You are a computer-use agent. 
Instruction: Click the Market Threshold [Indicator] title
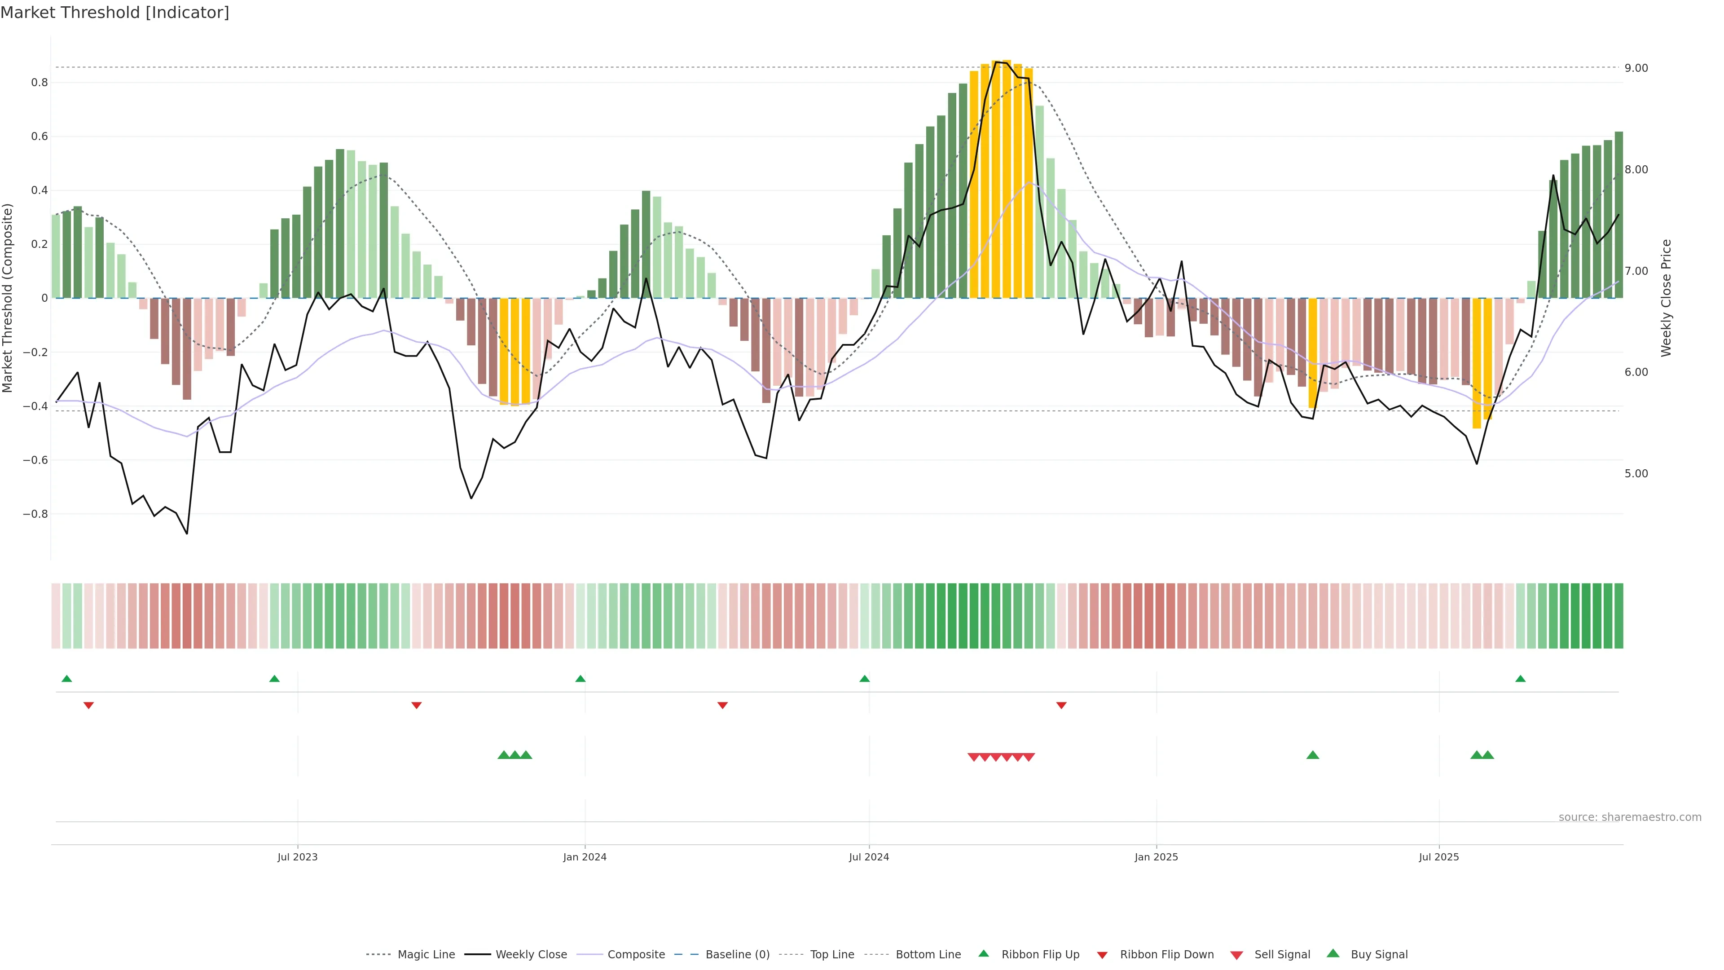pyautogui.click(x=115, y=13)
